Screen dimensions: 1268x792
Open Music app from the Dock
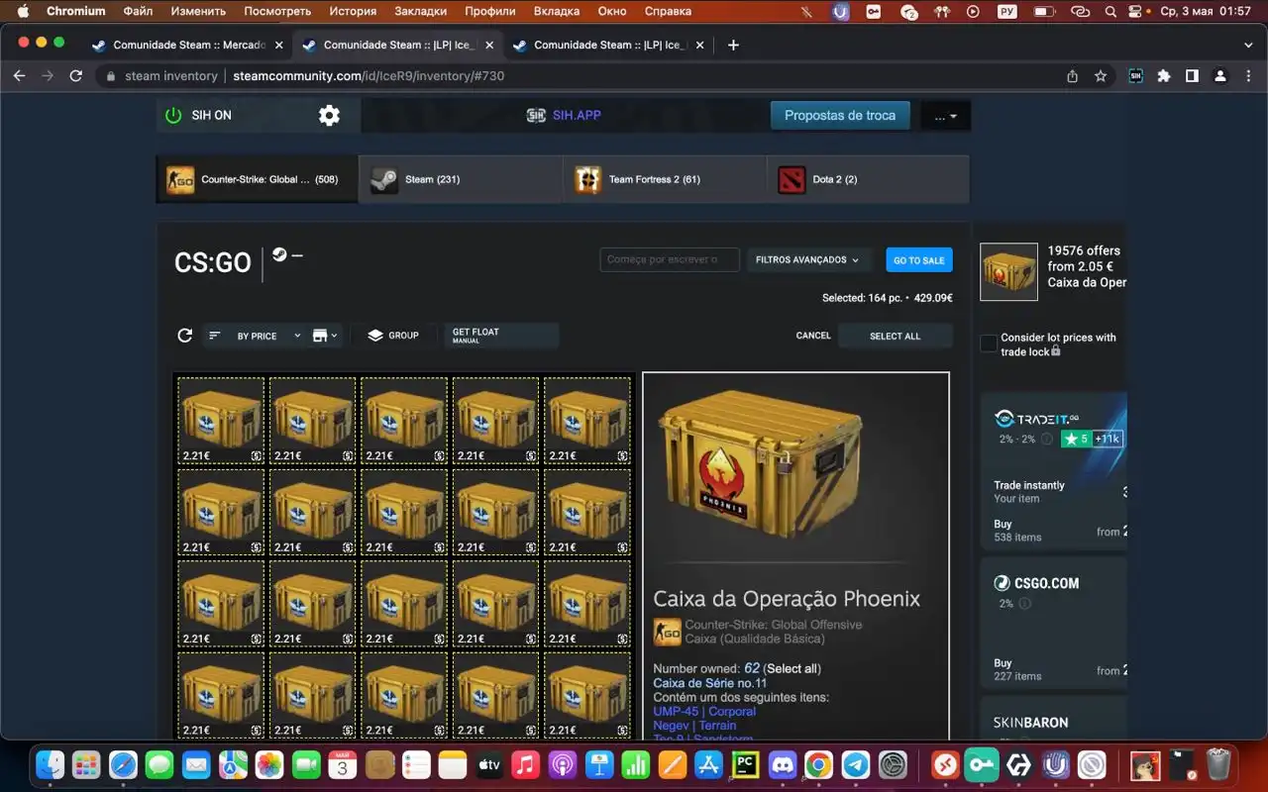pos(526,764)
